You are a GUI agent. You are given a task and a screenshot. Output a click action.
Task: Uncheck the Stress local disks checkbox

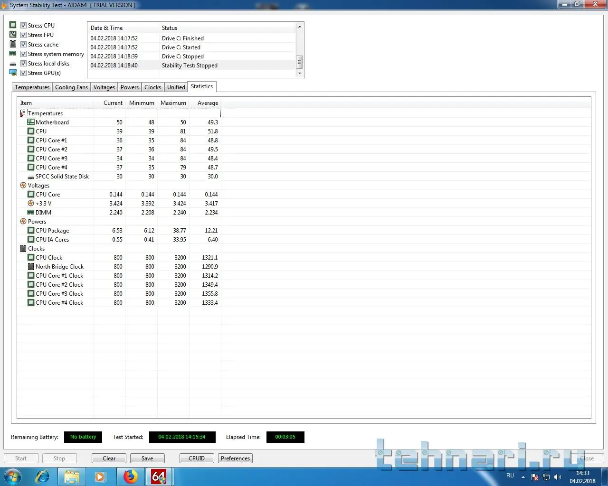(23, 63)
